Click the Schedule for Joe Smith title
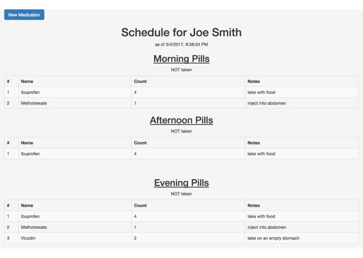This screenshot has width=363, height=258. tap(181, 32)
